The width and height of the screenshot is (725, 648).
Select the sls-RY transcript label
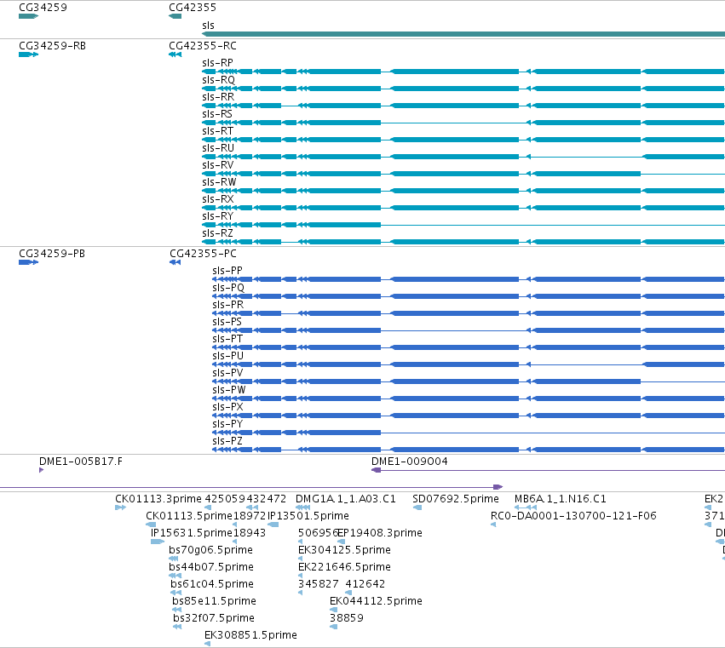tap(218, 216)
